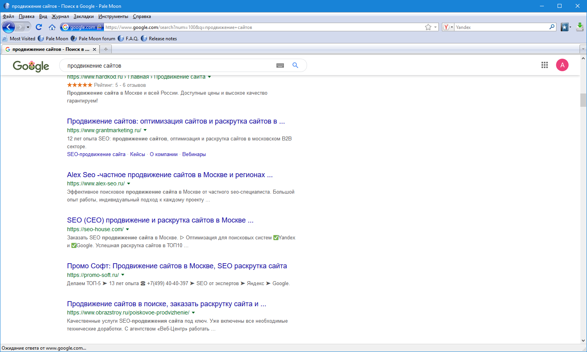Click the https://promo-soft.ru/ green URL
This screenshot has height=352, width=587.
(93, 275)
